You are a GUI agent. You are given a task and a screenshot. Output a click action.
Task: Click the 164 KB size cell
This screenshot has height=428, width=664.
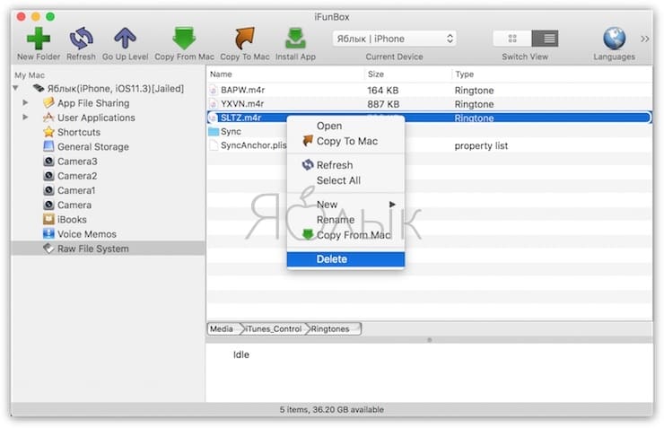(383, 90)
